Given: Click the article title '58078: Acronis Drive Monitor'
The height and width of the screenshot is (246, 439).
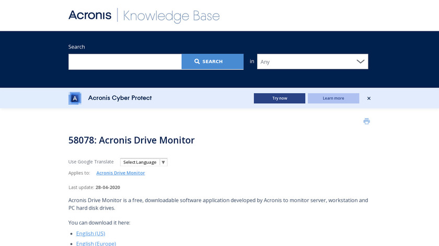Looking at the screenshot, I should click(x=131, y=140).
